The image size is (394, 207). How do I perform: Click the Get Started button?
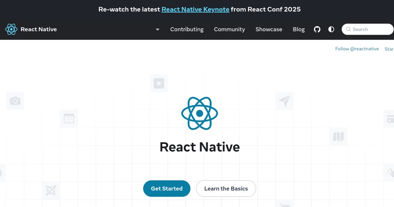[x=167, y=188]
